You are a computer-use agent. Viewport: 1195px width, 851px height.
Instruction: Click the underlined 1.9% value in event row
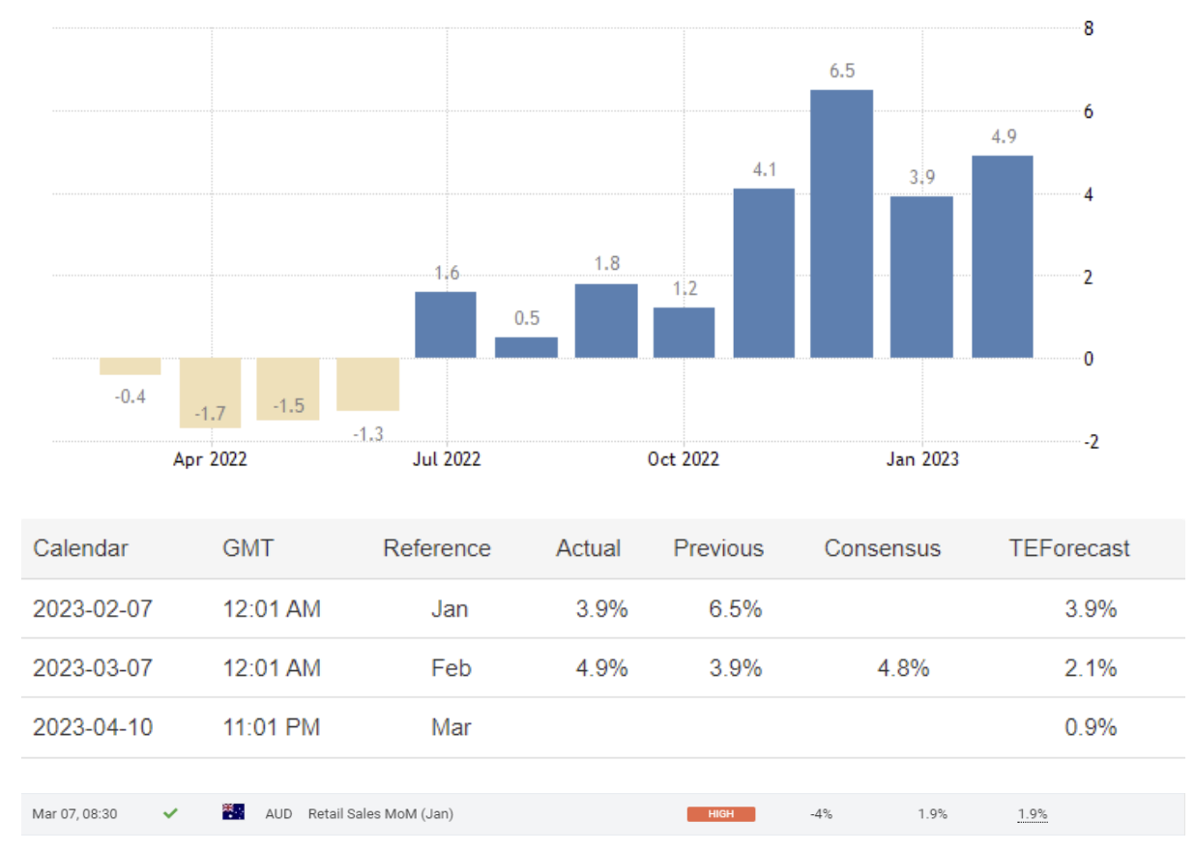[1032, 814]
